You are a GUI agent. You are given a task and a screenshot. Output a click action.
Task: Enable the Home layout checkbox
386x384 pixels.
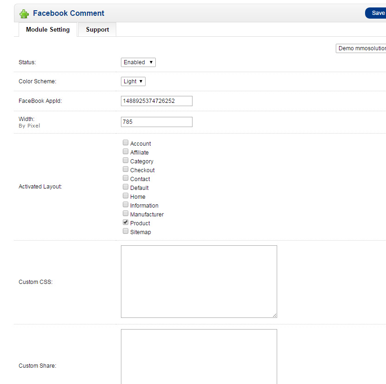click(x=126, y=196)
